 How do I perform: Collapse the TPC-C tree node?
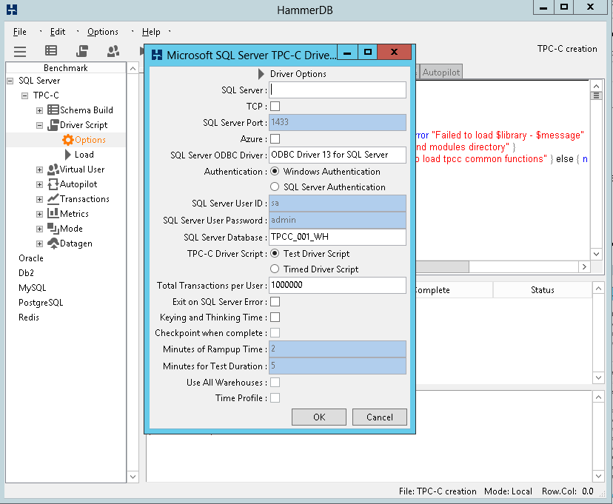pos(24,95)
